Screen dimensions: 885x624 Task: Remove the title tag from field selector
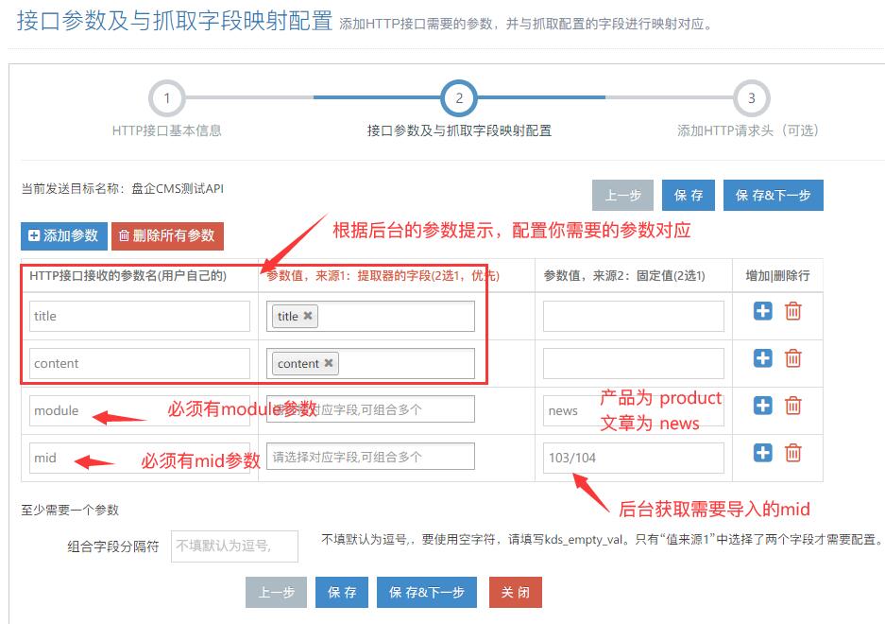(308, 316)
